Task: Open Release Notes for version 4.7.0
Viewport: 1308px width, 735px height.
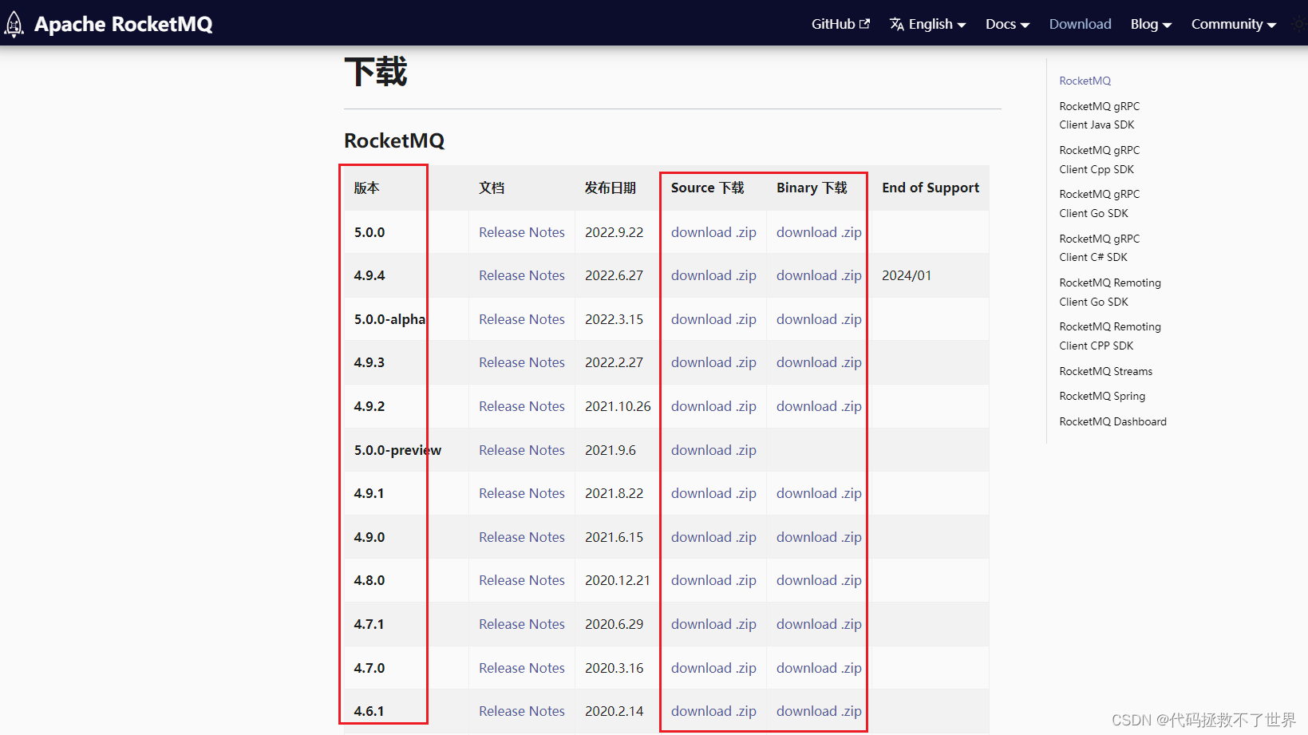Action: tap(522, 668)
